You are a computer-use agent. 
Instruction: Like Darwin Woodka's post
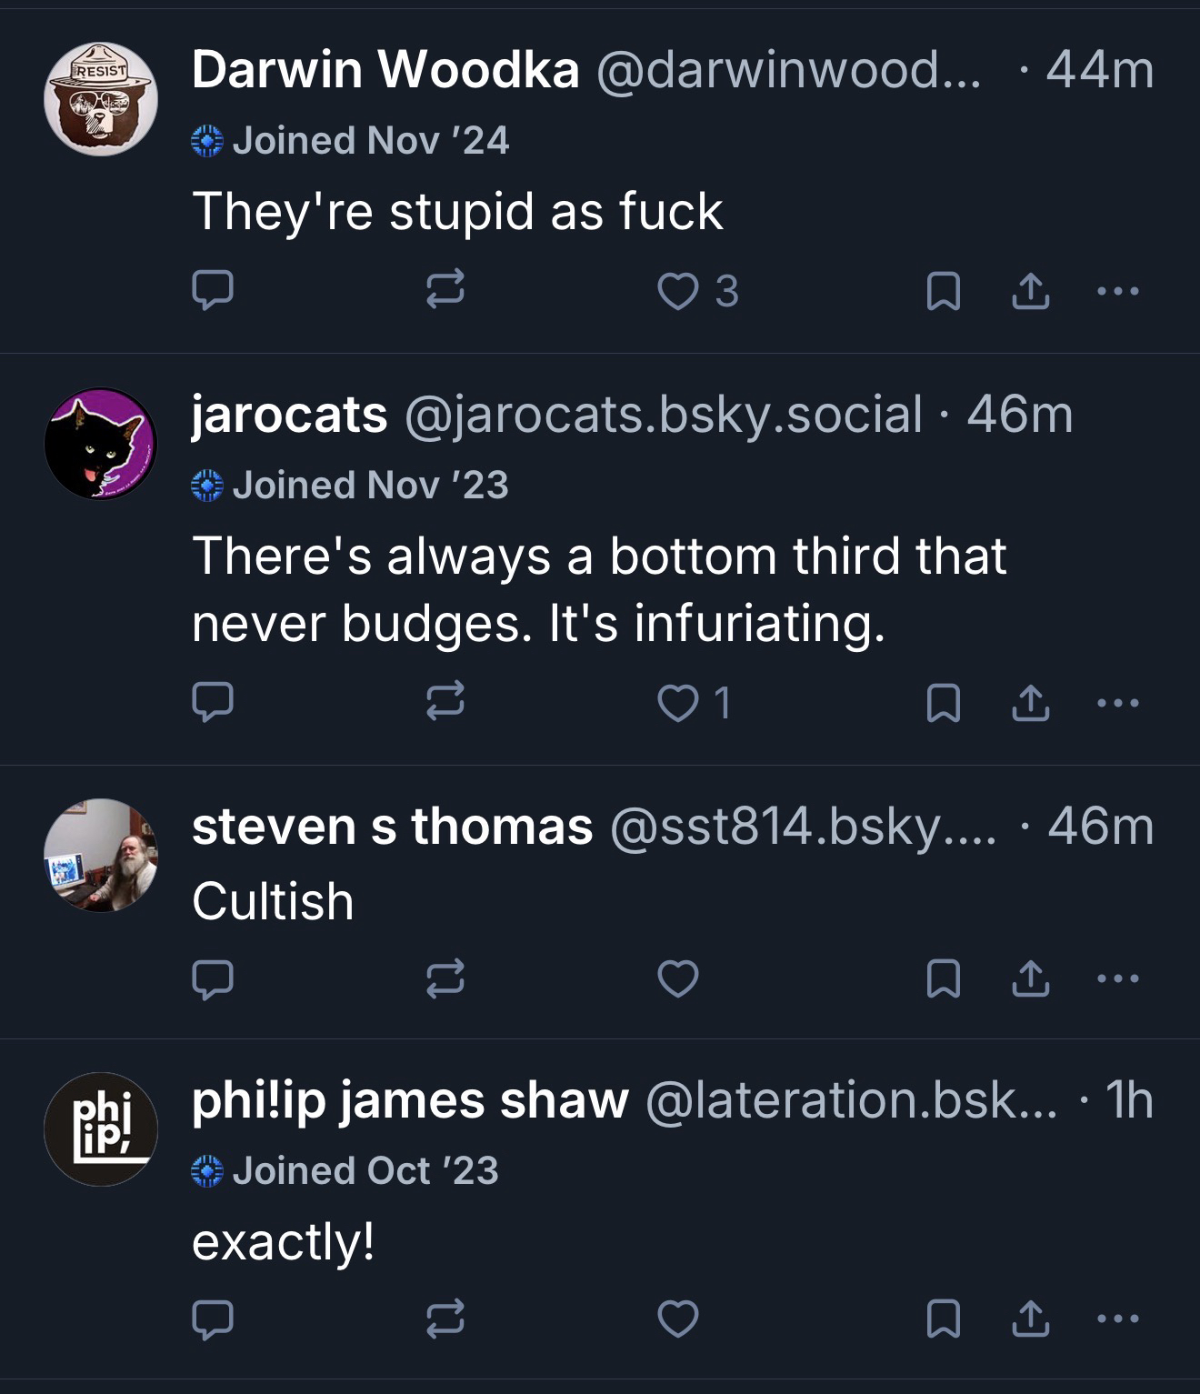[x=678, y=292]
